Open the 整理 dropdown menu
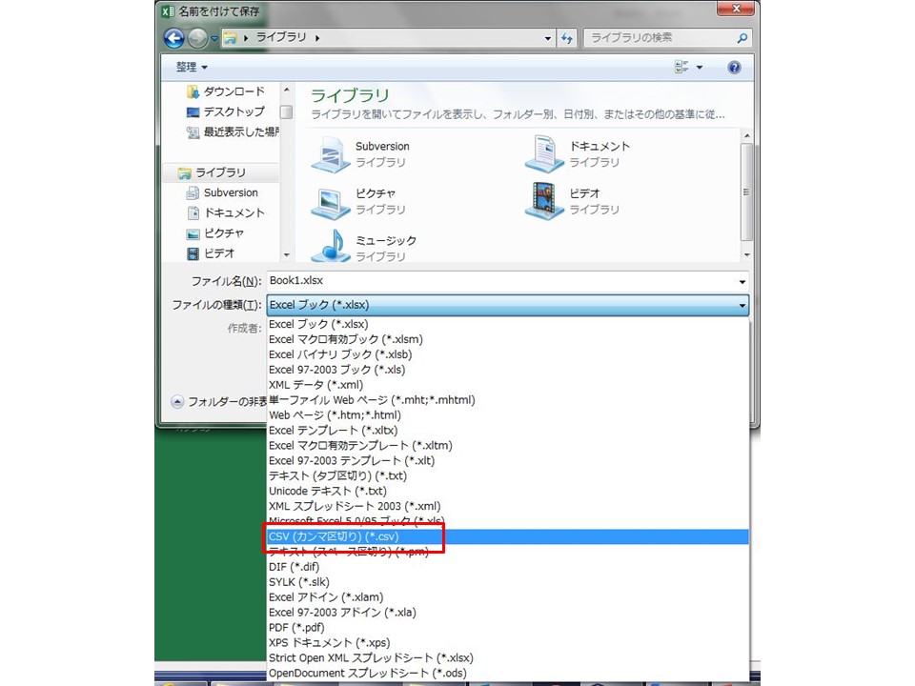Image resolution: width=915 pixels, height=686 pixels. [191, 68]
